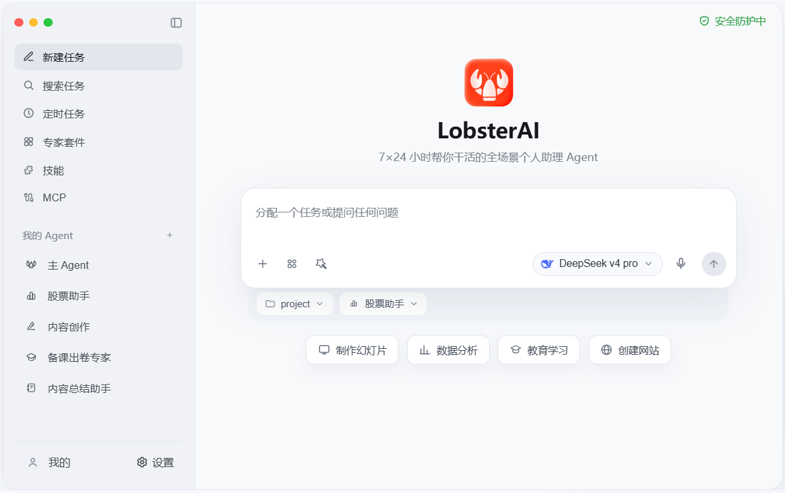Image resolution: width=785 pixels, height=493 pixels.
Task: Click the globe icon on 创建网站
Action: point(607,350)
